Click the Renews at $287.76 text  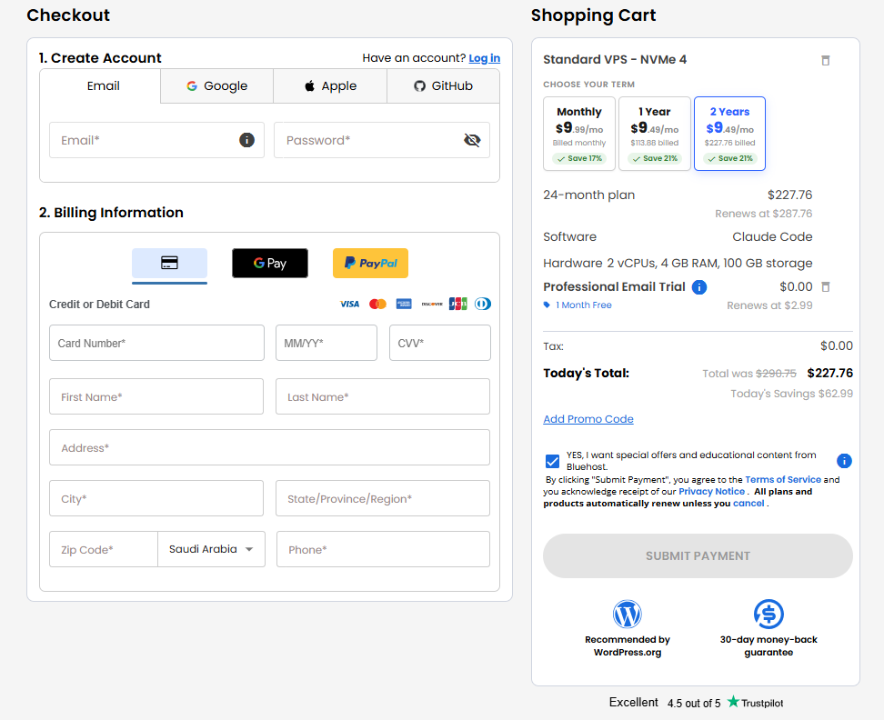pos(763,214)
